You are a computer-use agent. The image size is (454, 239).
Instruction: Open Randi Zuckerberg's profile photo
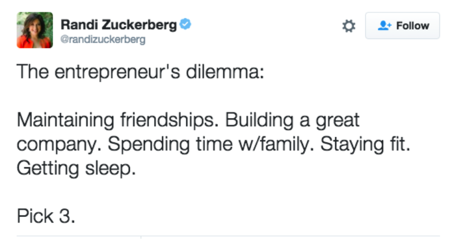point(35,30)
